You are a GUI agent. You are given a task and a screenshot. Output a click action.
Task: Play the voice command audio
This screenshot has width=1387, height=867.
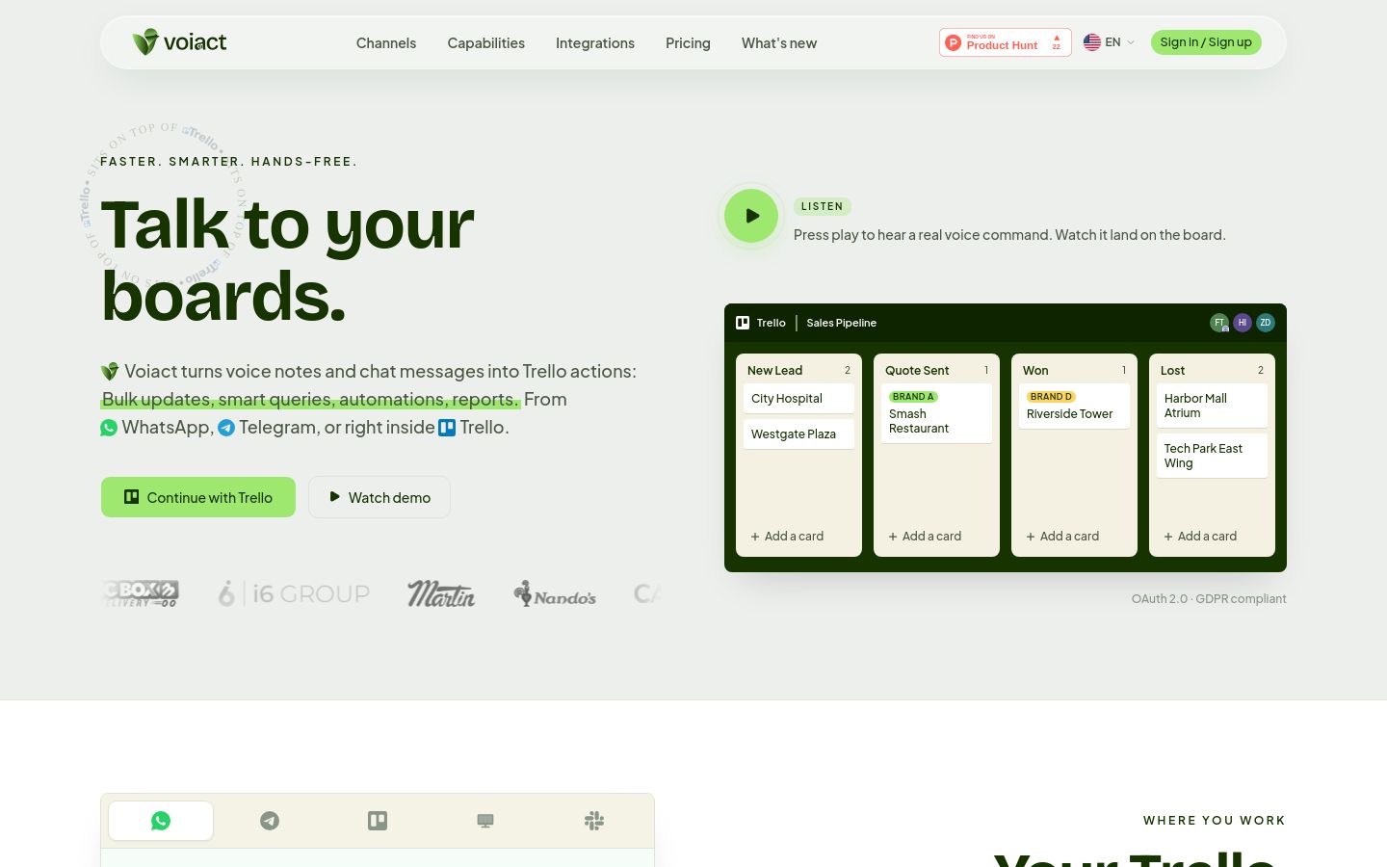pos(751,216)
